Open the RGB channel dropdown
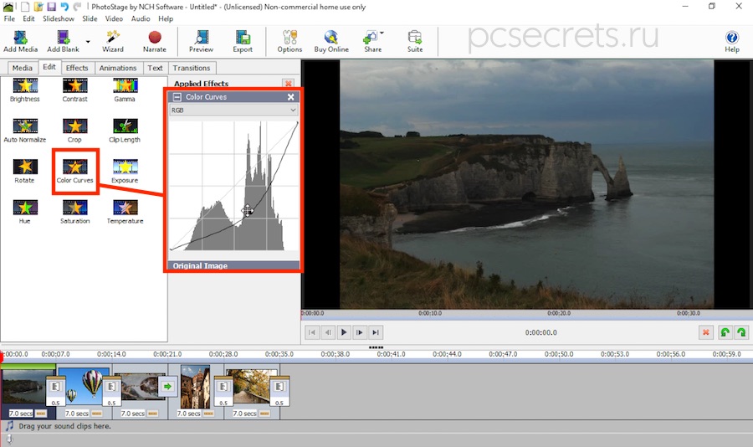Screen dimensions: 753x447 pos(233,110)
